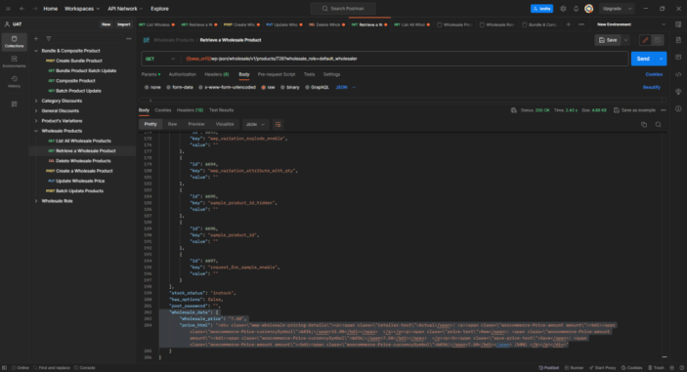
Task: Click Find and replace in status bar
Action: [x=52, y=368]
